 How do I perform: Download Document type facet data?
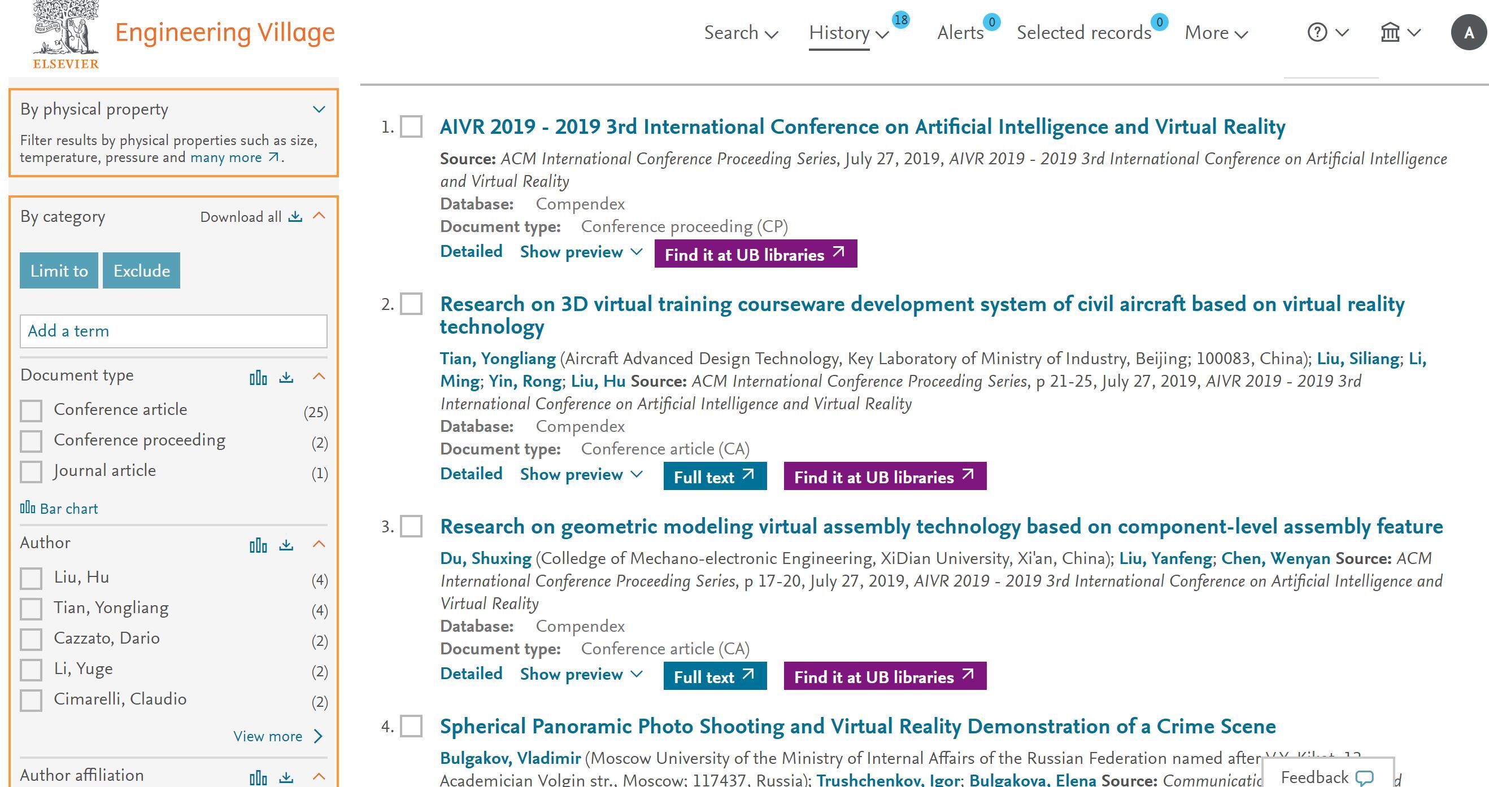[x=286, y=377]
